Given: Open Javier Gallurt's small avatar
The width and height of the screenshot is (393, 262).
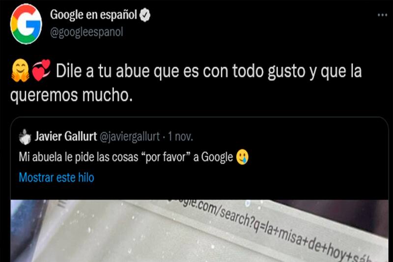Looking at the screenshot, I should (x=25, y=137).
